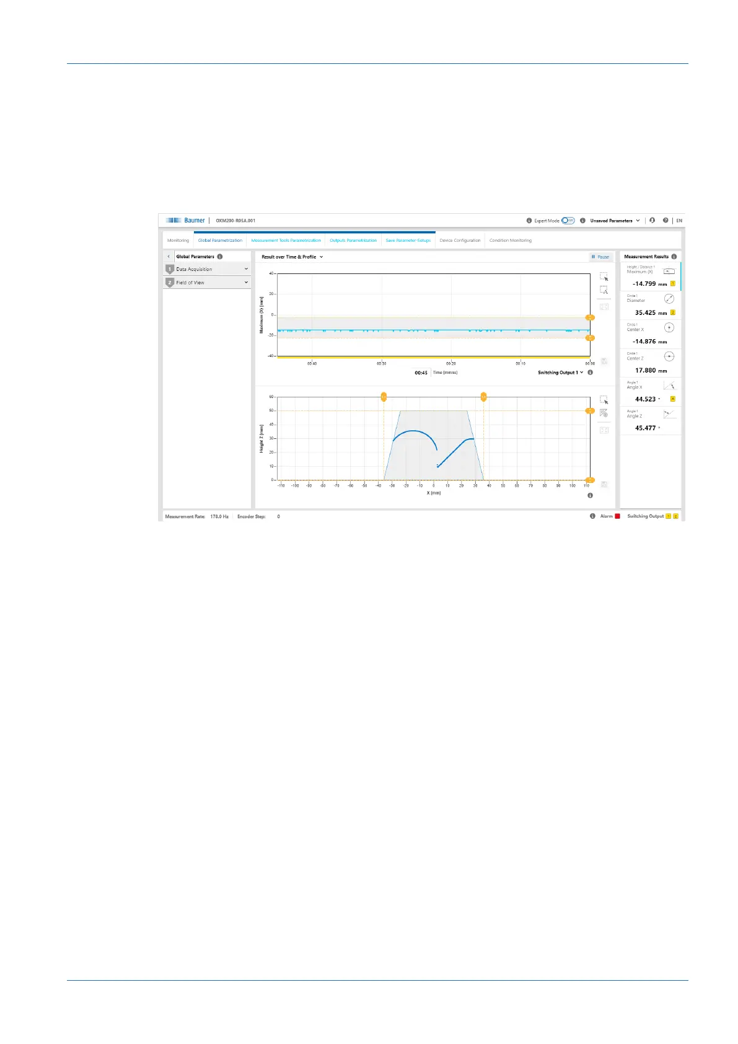The width and height of the screenshot is (738, 1044).
Task: Open the Switching Output 1 dropdown
Action: [x=560, y=373]
